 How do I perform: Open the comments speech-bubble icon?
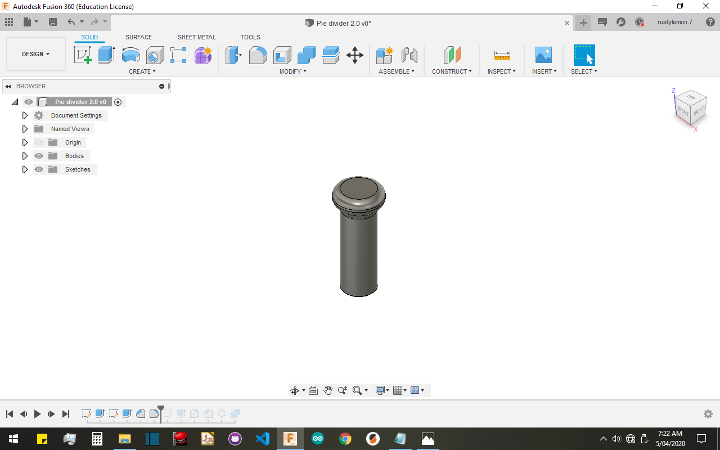coord(602,22)
